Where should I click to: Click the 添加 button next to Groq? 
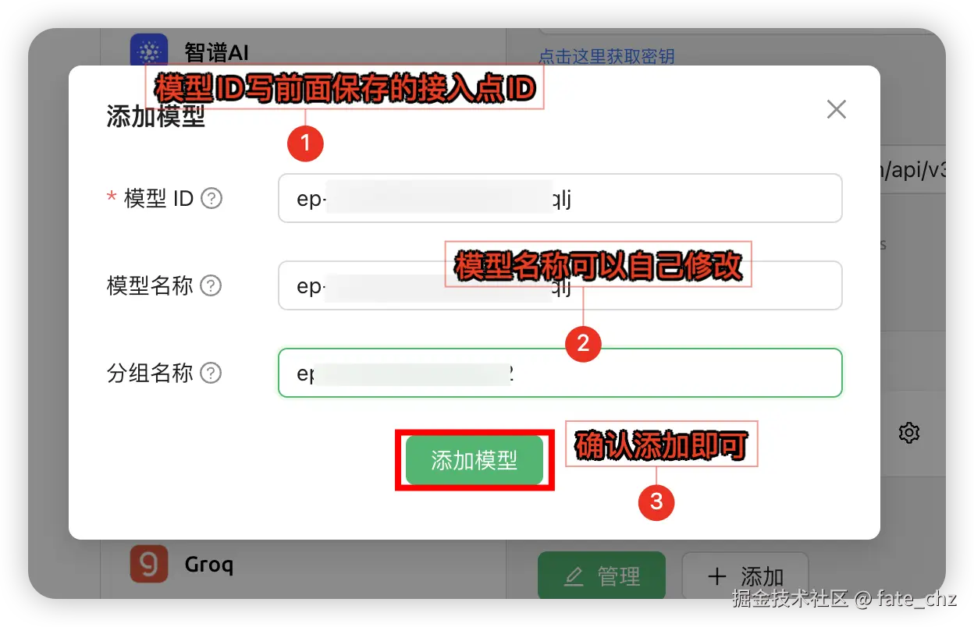(745, 576)
